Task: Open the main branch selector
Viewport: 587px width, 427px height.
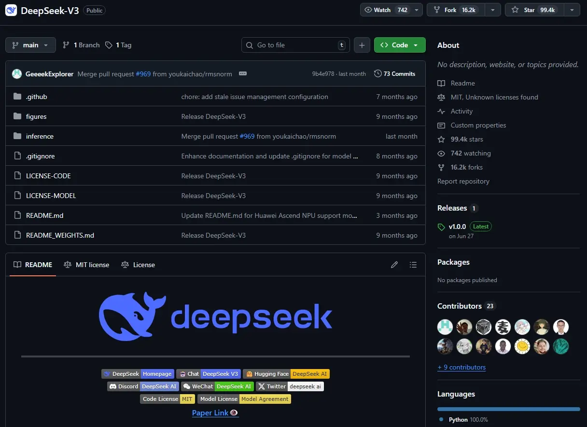Action: point(30,45)
